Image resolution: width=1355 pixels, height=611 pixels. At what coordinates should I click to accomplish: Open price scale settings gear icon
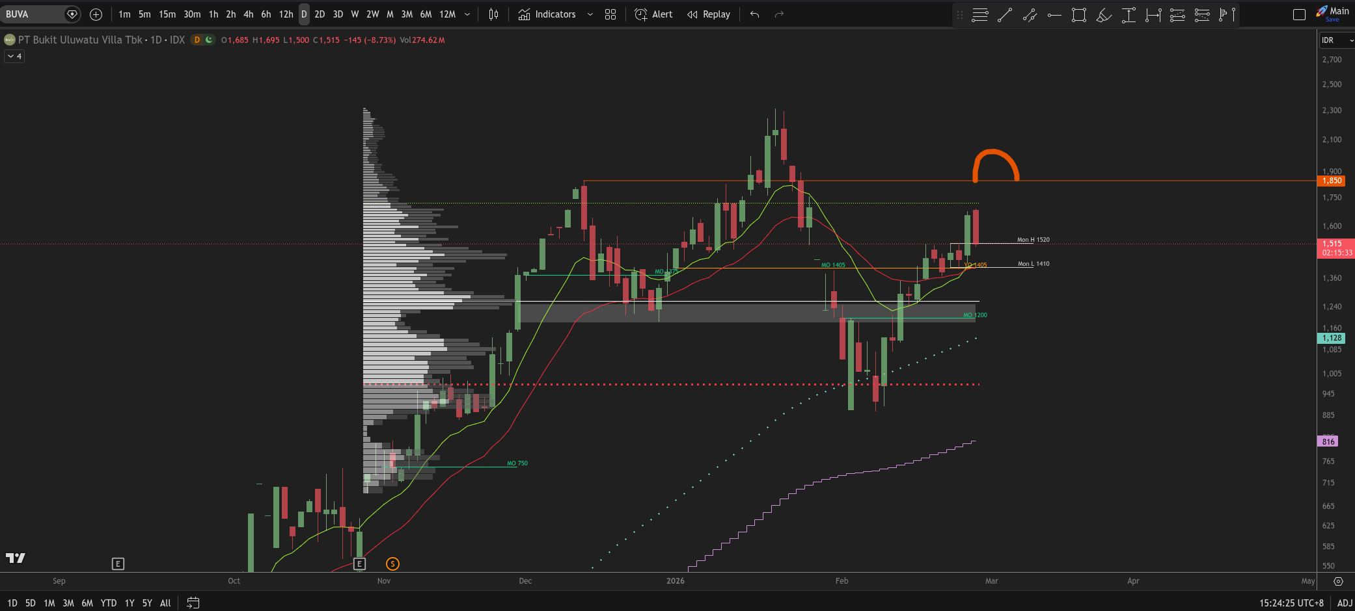coord(1338,581)
